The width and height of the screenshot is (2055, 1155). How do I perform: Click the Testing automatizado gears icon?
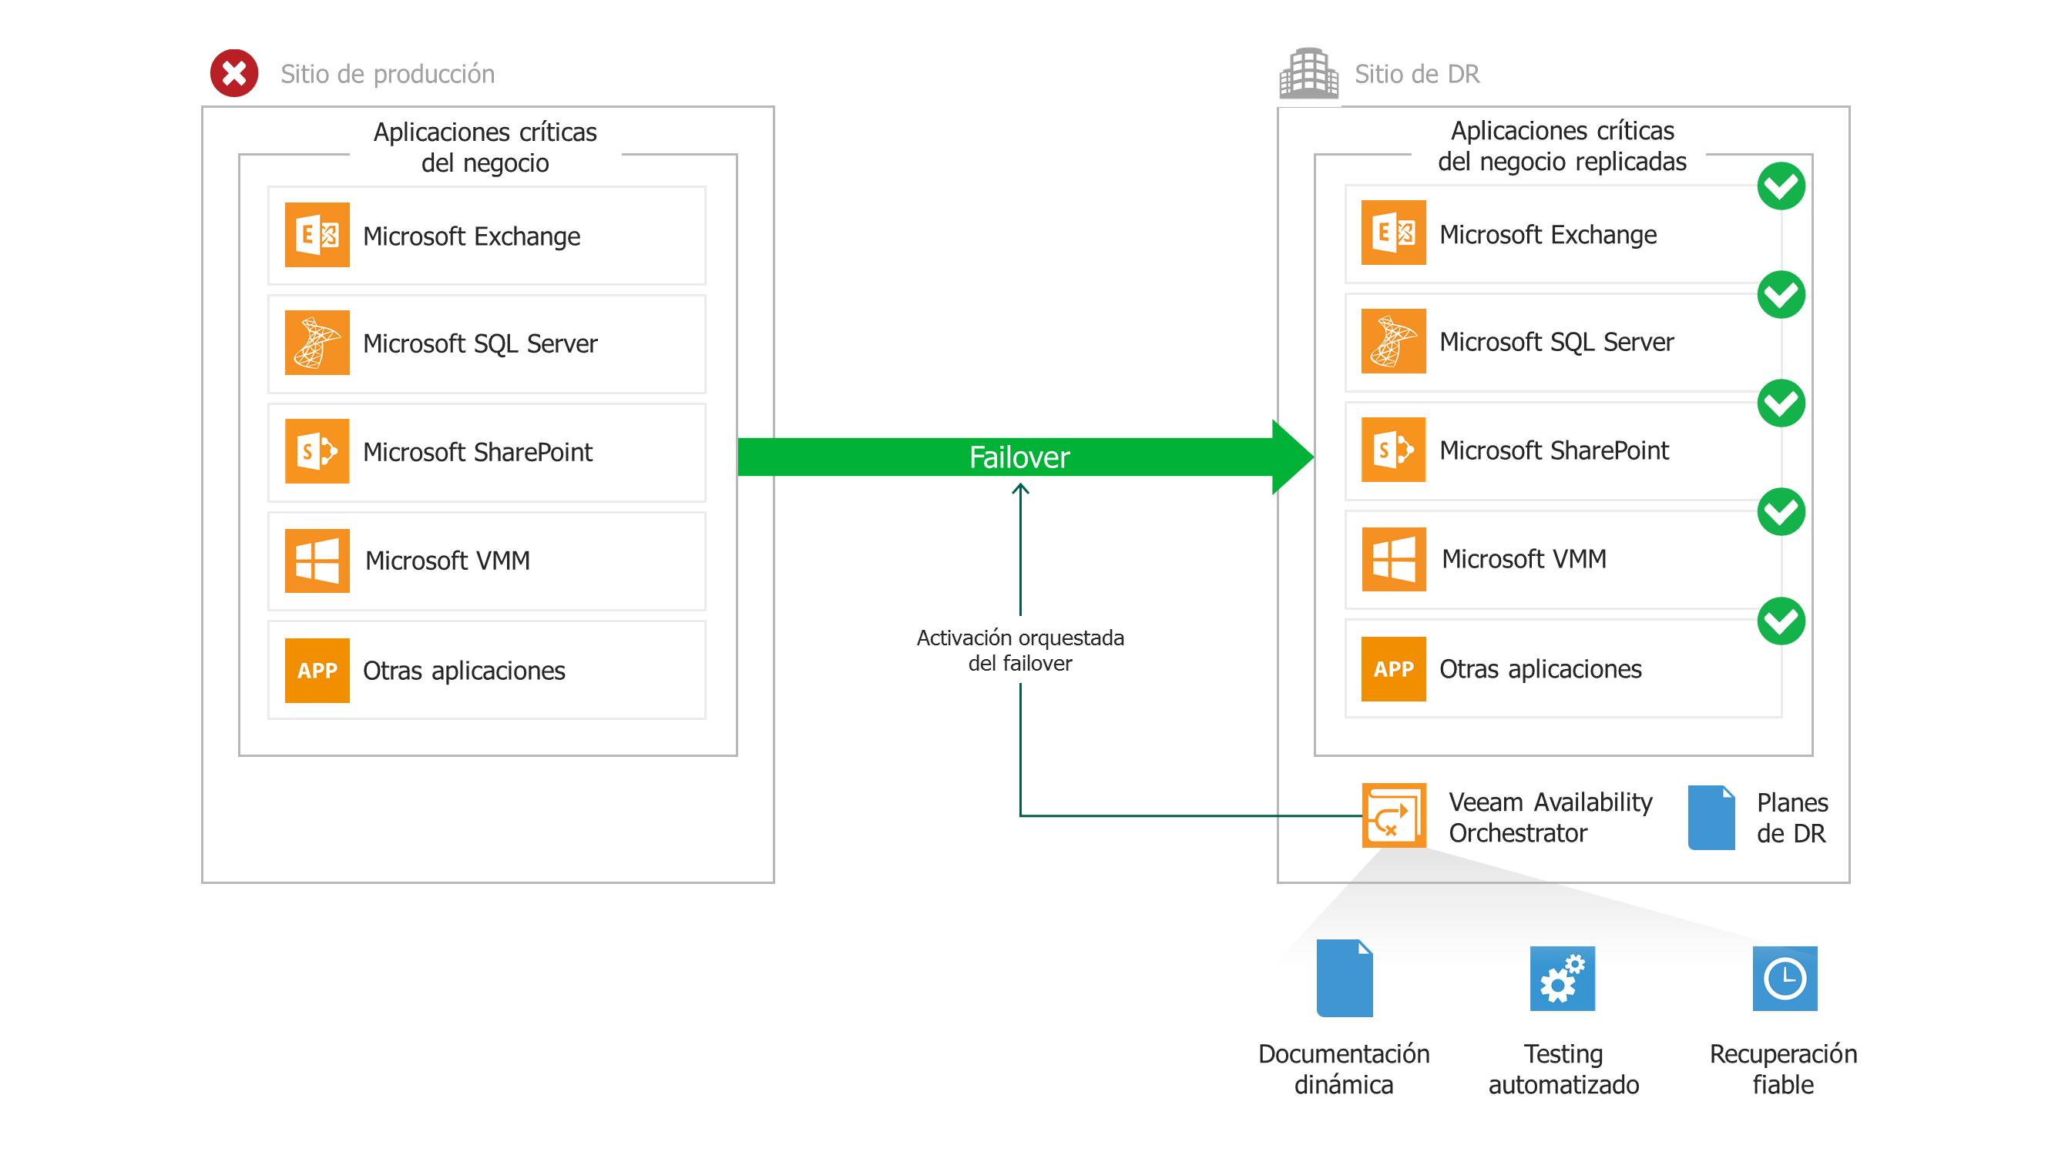tap(1562, 978)
